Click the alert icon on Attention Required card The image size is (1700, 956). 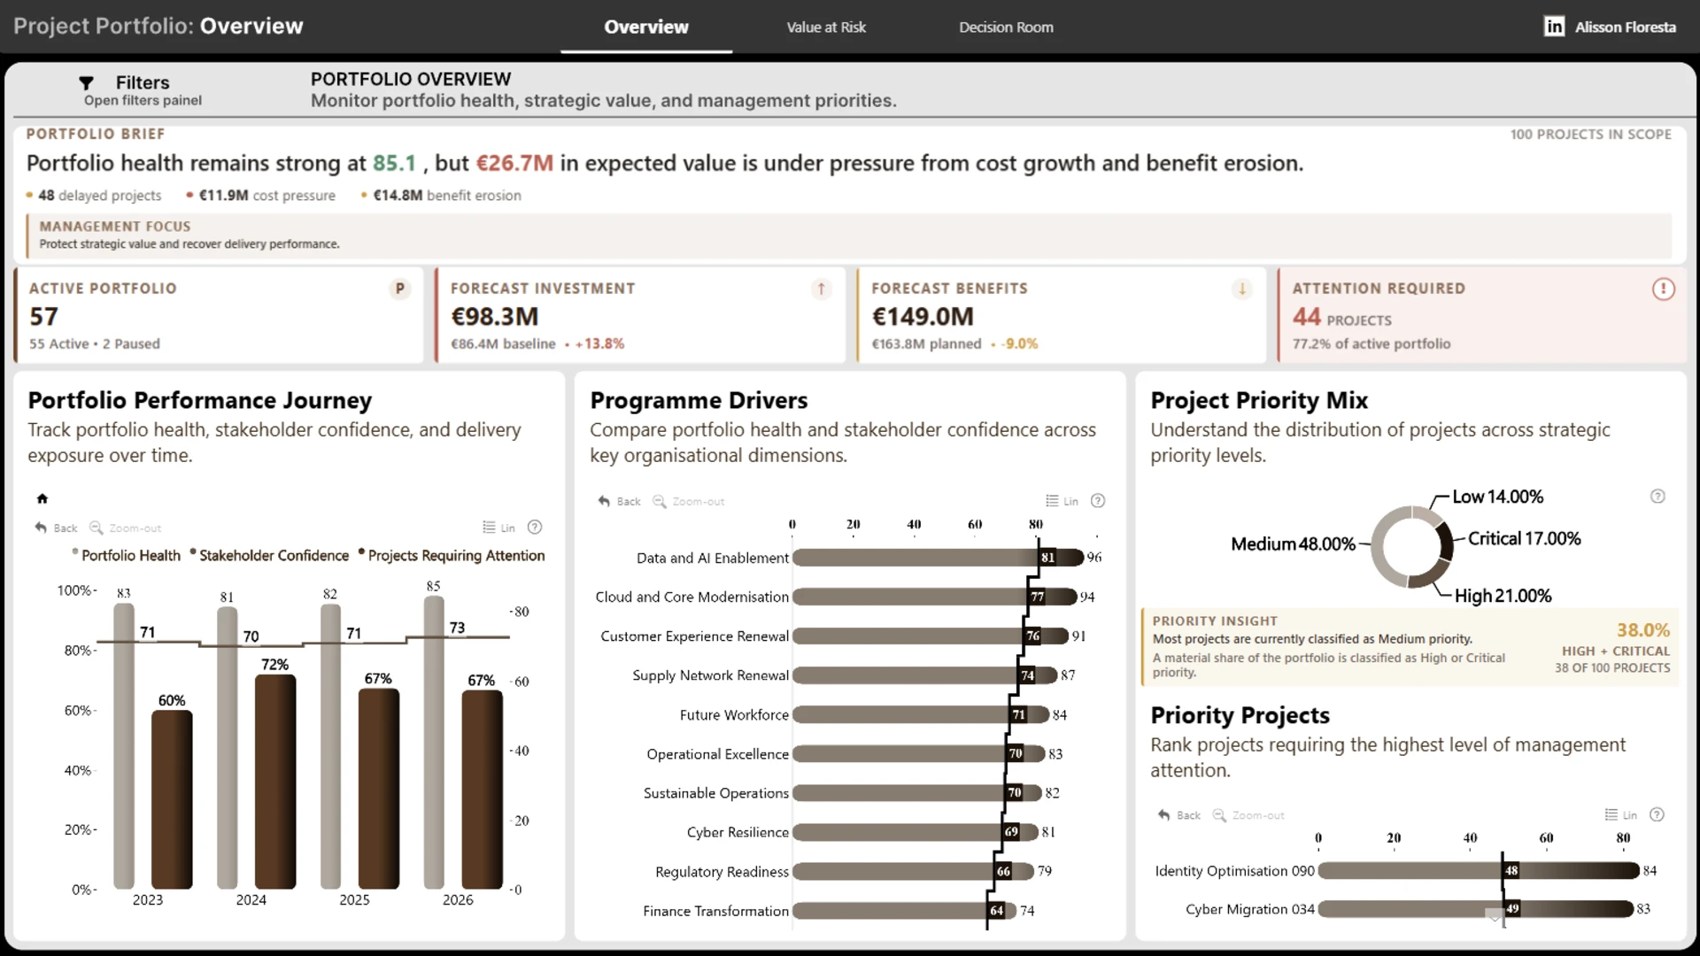coord(1664,289)
